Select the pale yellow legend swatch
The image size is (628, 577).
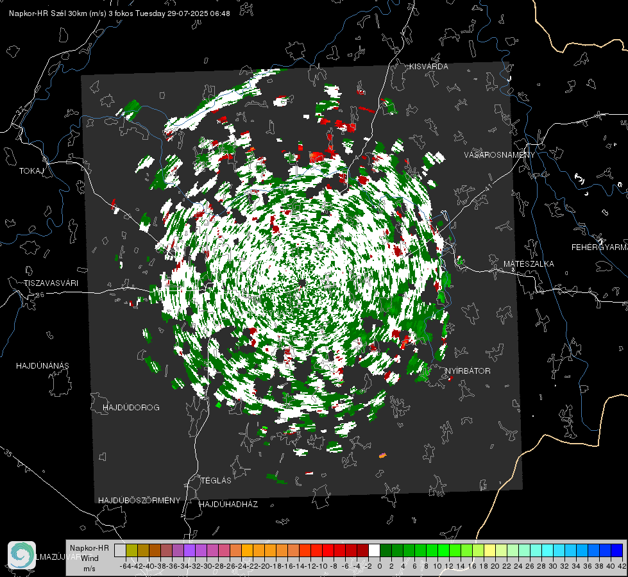pos(489,550)
